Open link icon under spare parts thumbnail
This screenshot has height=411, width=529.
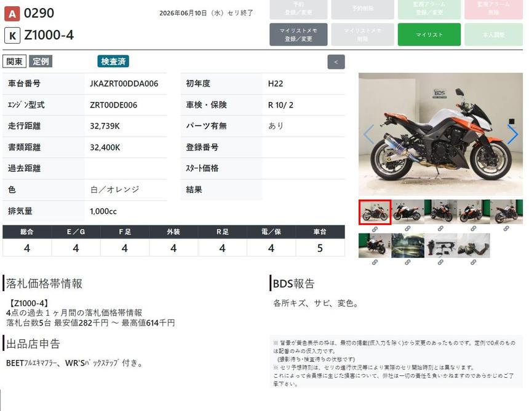click(x=440, y=262)
